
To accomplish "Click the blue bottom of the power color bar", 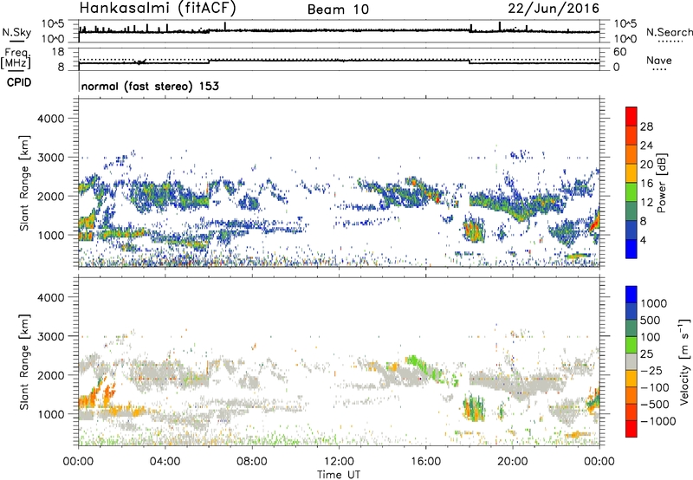I will [x=631, y=250].
